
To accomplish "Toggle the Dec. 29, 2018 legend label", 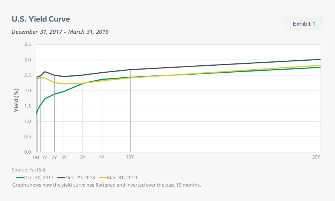I will click(x=81, y=178).
